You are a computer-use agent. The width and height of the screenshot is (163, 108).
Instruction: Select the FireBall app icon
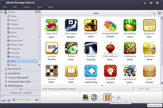coord(71,48)
